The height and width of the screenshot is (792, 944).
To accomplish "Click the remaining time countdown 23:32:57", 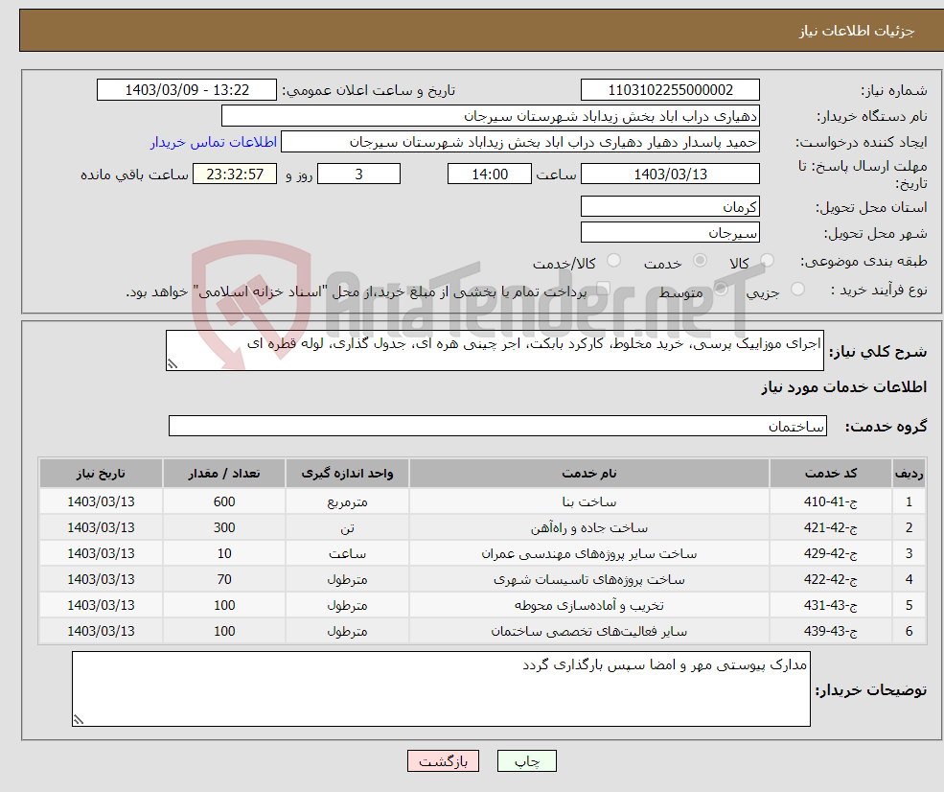I will click(235, 175).
